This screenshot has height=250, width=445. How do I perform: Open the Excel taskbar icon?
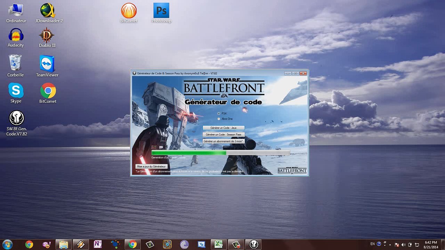[218, 244]
